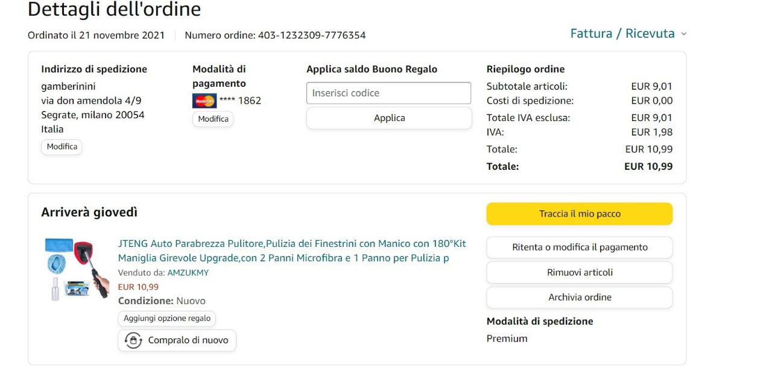The image size is (772, 371).
Task: Click the product price EUR 10,99
Action: coord(138,287)
